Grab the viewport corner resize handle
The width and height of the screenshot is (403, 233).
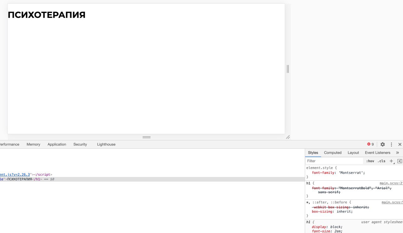(x=288, y=137)
